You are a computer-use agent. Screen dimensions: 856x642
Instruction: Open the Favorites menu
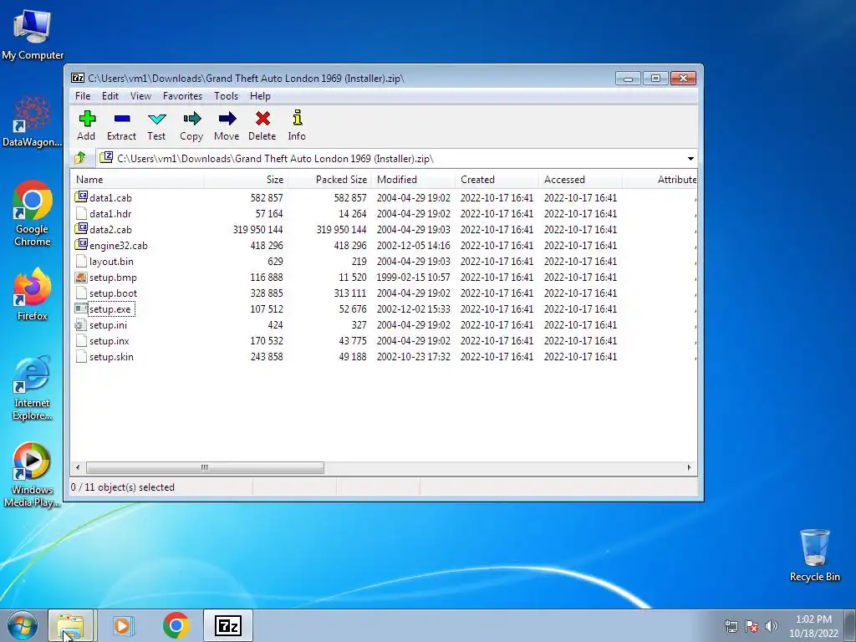182,96
